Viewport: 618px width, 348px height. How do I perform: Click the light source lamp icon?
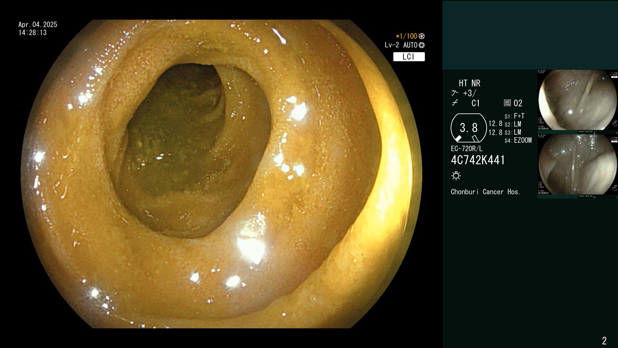point(456,176)
